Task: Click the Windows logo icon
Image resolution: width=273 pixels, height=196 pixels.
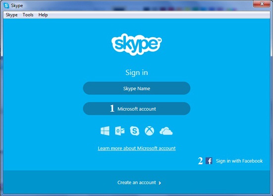Action: point(105,131)
